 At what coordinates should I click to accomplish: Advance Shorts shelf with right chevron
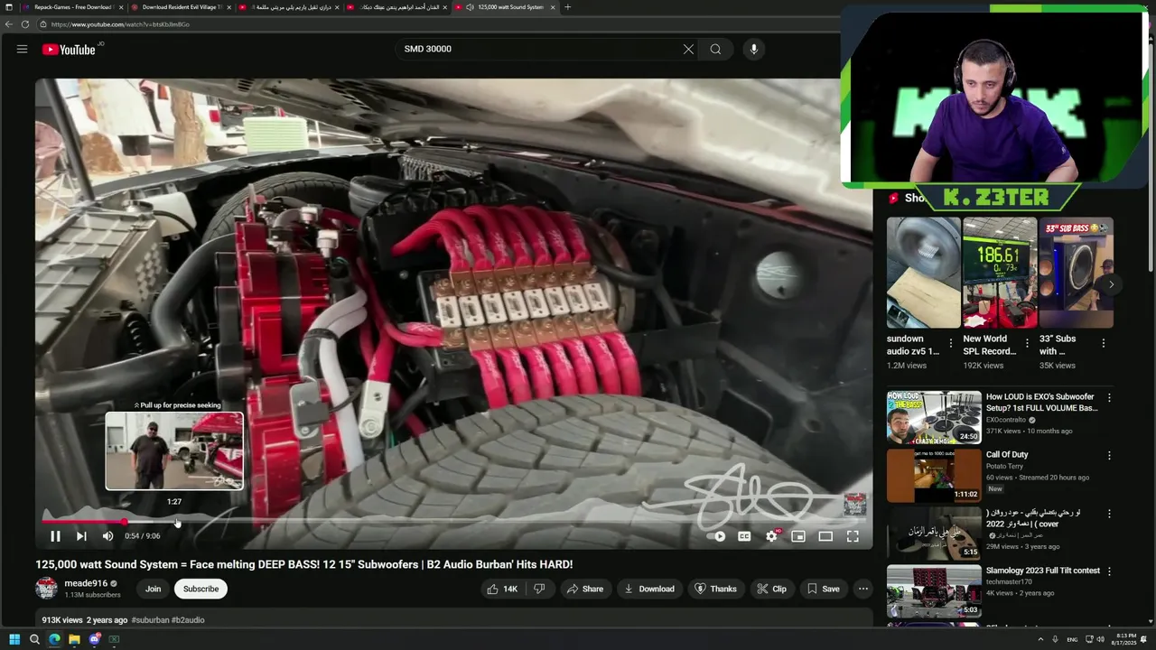(1112, 284)
